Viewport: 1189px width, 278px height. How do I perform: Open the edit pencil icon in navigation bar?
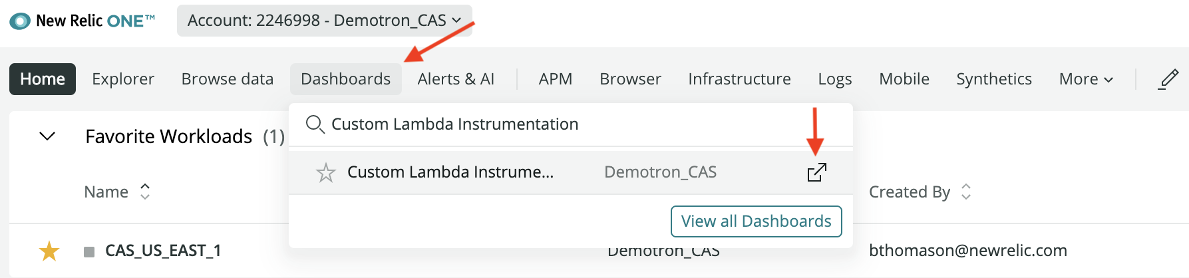(1168, 79)
